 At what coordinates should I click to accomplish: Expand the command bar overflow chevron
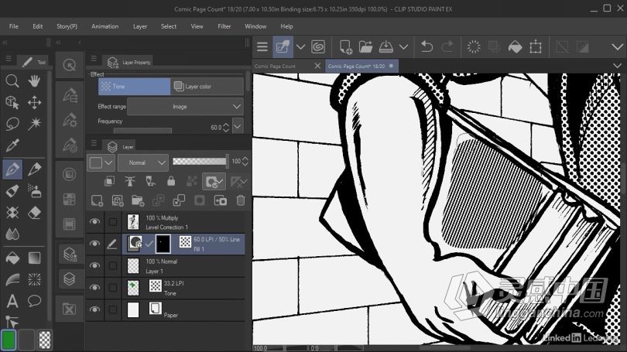(618, 46)
